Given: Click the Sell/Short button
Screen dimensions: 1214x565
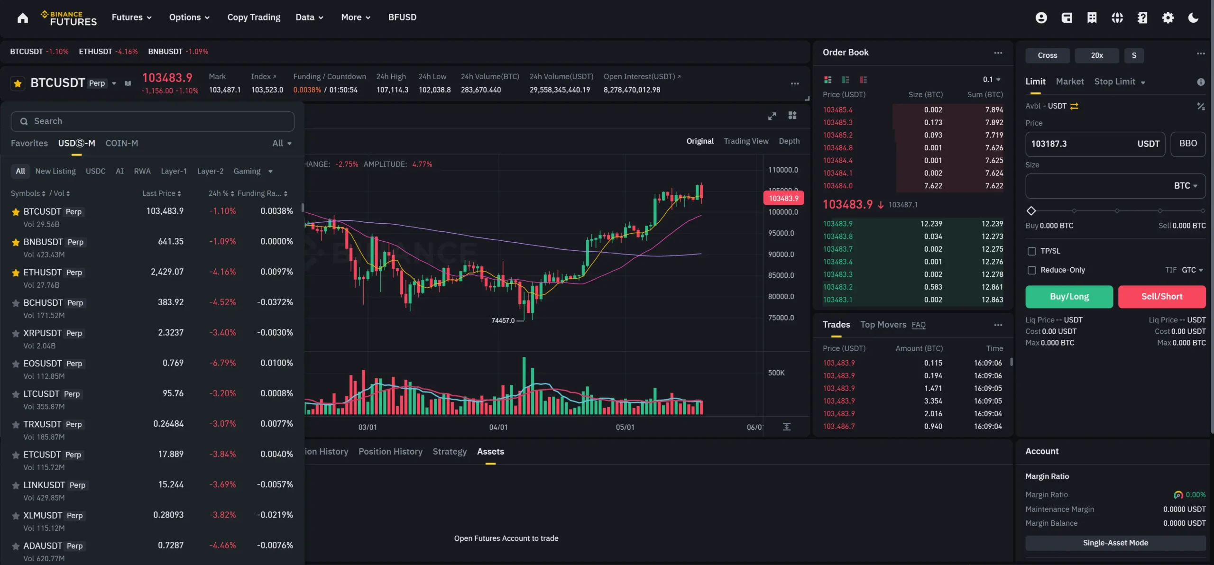Looking at the screenshot, I should pyautogui.click(x=1162, y=297).
